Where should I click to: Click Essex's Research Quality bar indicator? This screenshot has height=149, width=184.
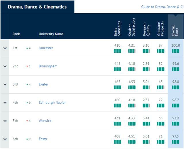click(x=146, y=142)
